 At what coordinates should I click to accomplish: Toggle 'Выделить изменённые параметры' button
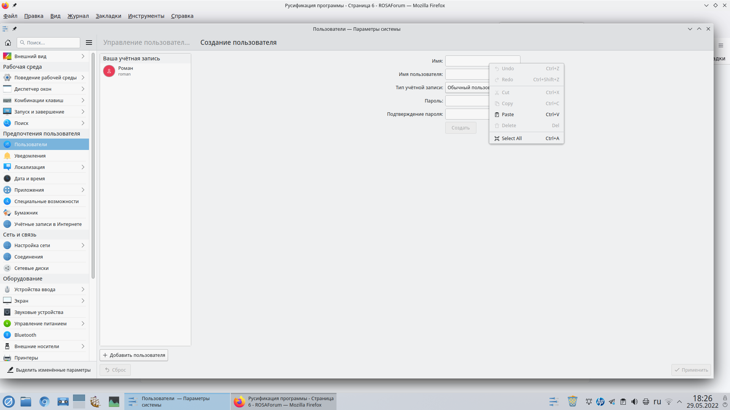[49, 370]
